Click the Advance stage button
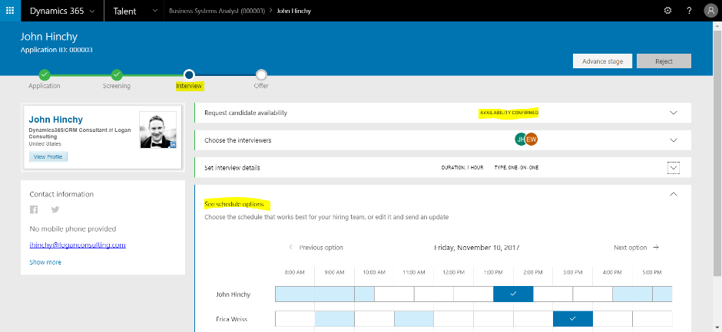The image size is (722, 332). click(x=602, y=61)
